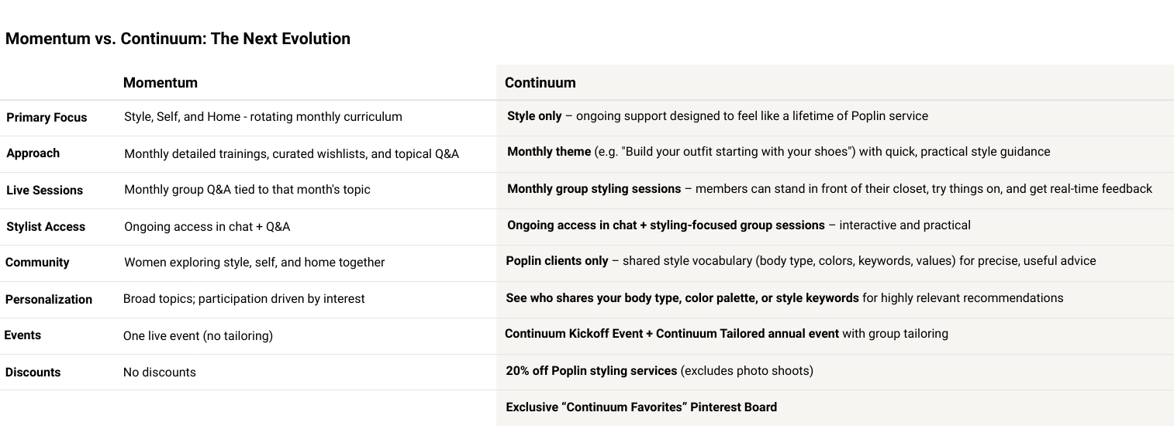Select the 'Monthly theme' bold text
This screenshot has width=1174, height=426.
click(549, 152)
